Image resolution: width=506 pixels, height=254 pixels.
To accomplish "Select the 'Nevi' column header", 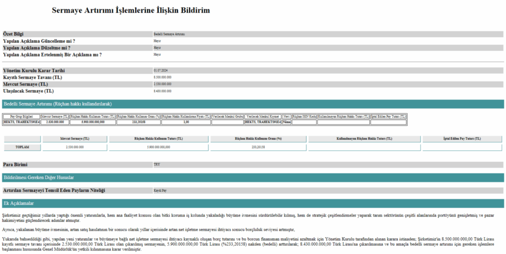I will pos(286,117).
